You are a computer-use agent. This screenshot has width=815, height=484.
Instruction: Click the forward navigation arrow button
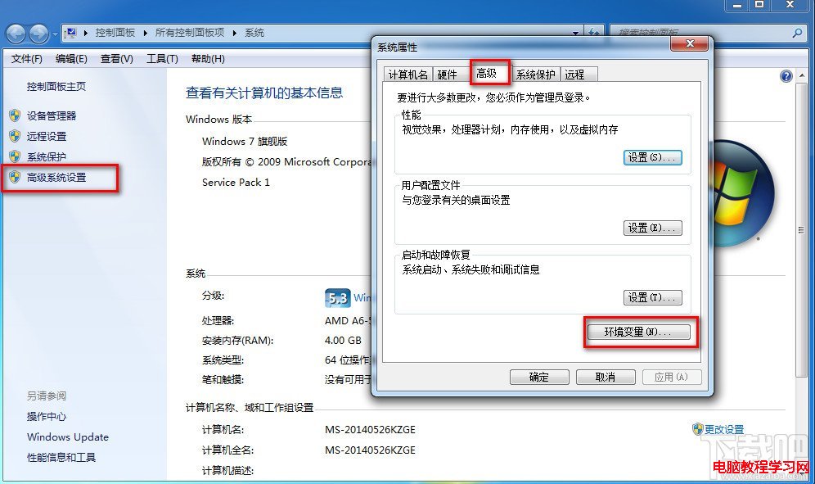click(38, 34)
